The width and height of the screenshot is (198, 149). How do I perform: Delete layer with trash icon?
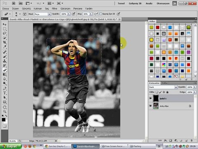191,140
